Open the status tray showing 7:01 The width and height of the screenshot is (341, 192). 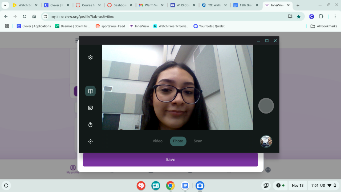coord(323,186)
